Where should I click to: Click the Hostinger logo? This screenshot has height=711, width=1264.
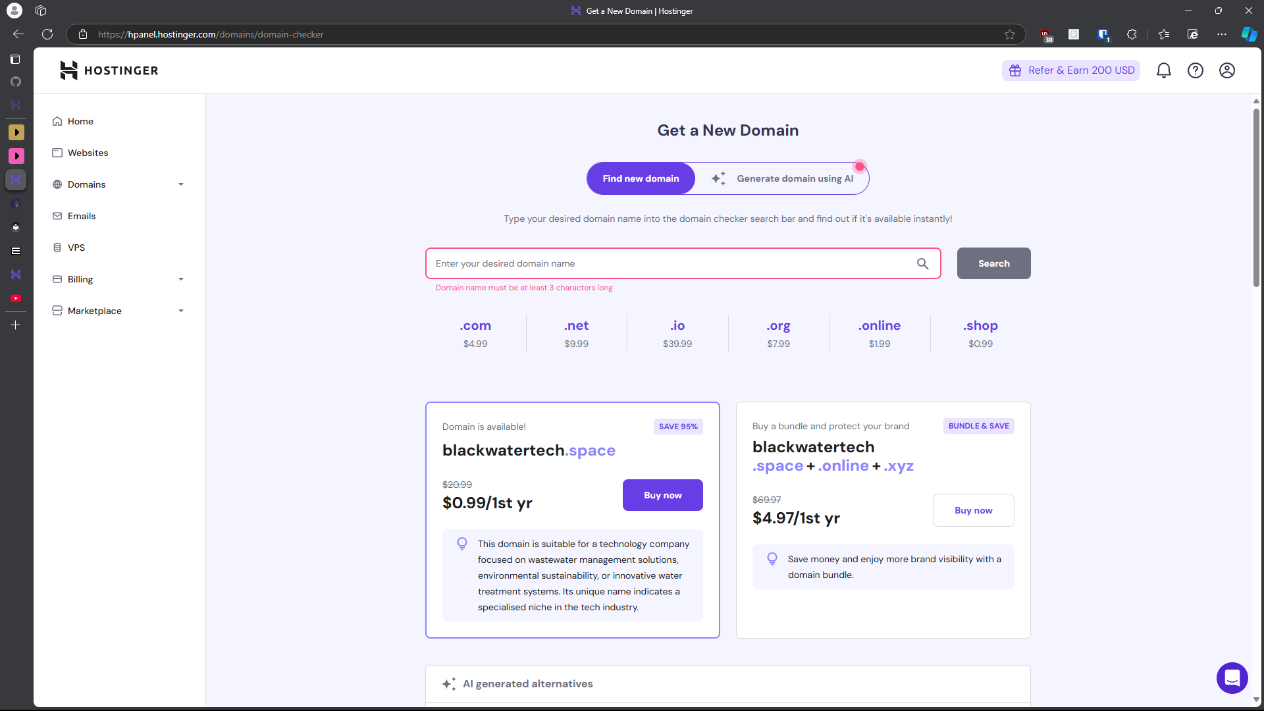coord(109,70)
